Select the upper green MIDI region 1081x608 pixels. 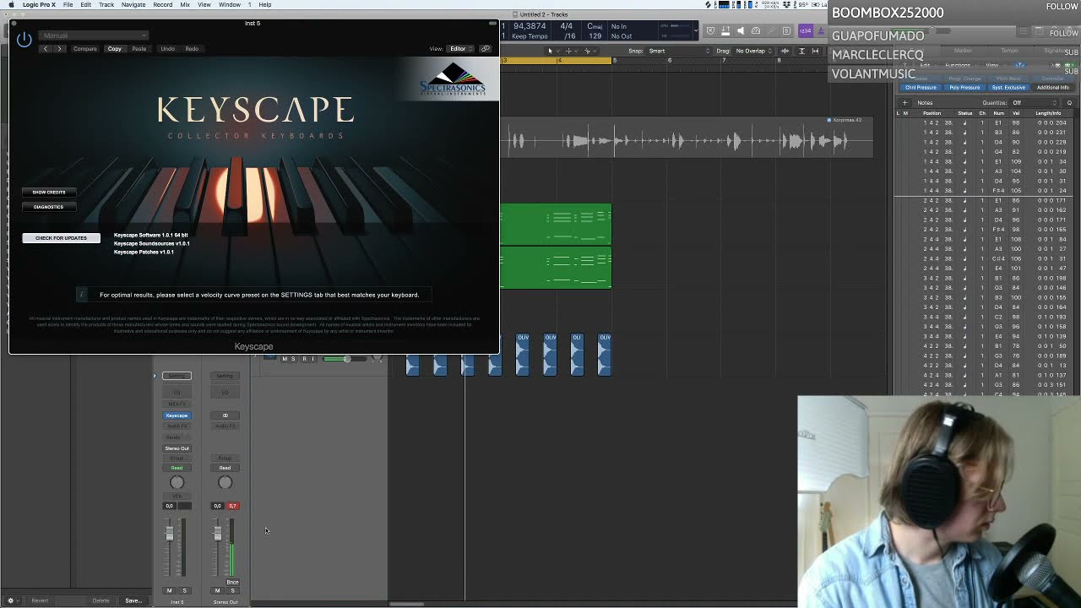point(556,225)
